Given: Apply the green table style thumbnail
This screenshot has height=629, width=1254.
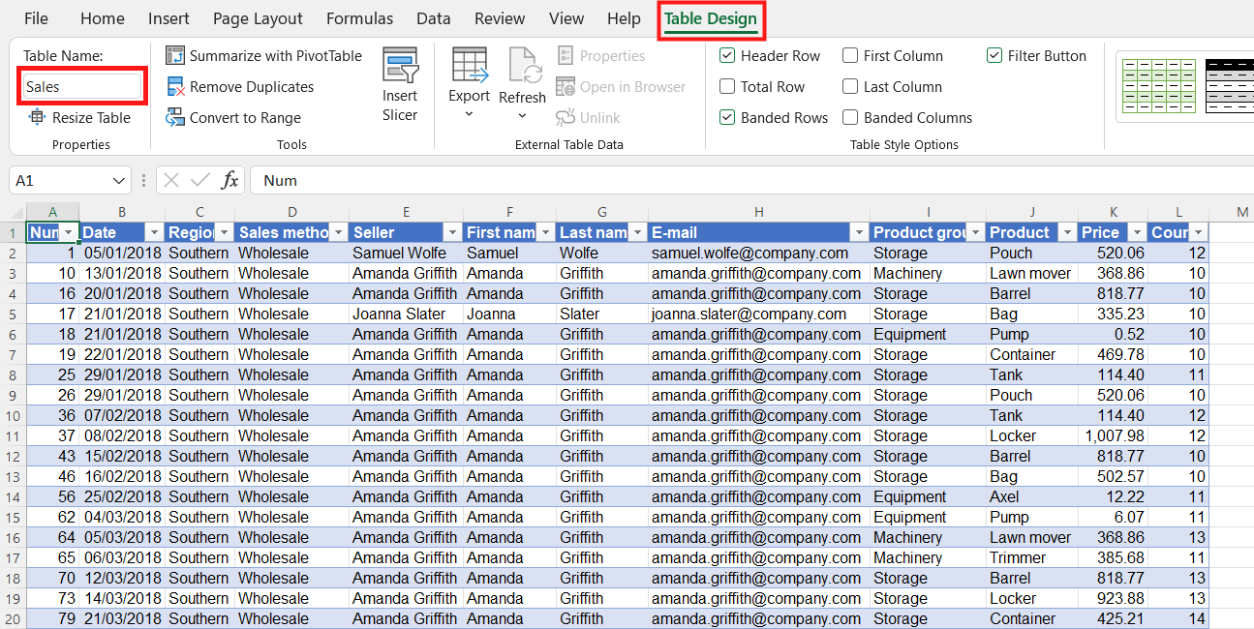Looking at the screenshot, I should tap(1158, 86).
